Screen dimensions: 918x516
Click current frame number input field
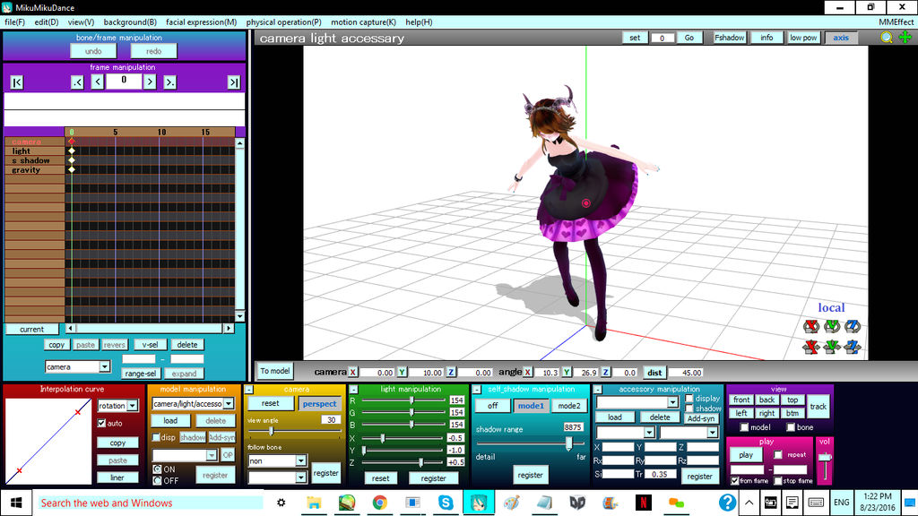(124, 81)
